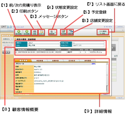This screenshot has height=125, width=125.
Task: Select the radio button in estimate row
Action: click(16, 52)
